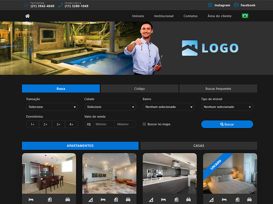273x204 pixels.
Task: Show the APARTAMENTOS listing tab
Action: click(x=80, y=146)
